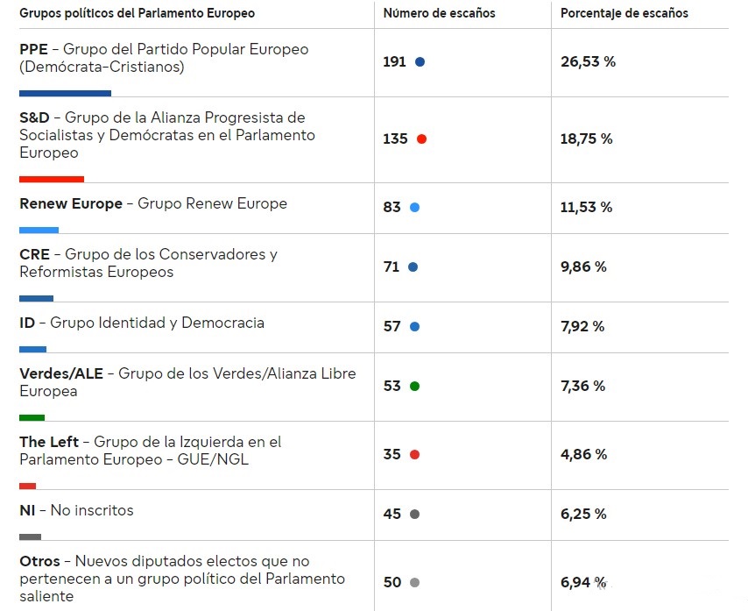Click the Verdes/ALE green color bar

[32, 417]
